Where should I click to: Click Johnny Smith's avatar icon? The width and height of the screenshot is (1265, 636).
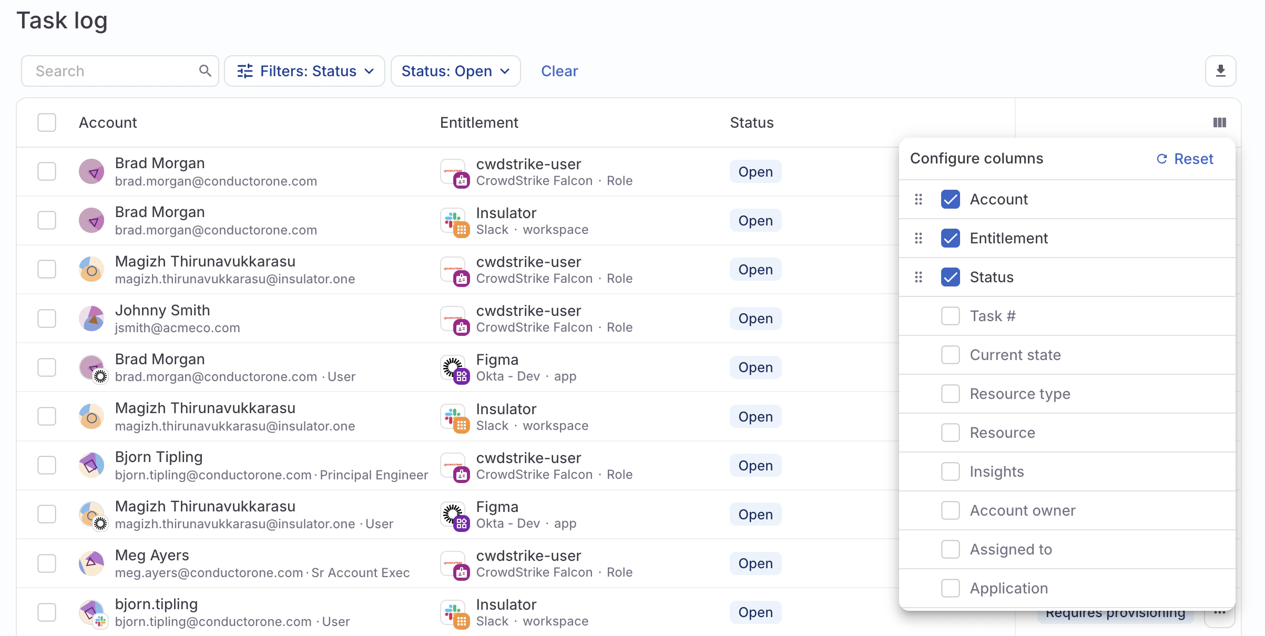91,318
